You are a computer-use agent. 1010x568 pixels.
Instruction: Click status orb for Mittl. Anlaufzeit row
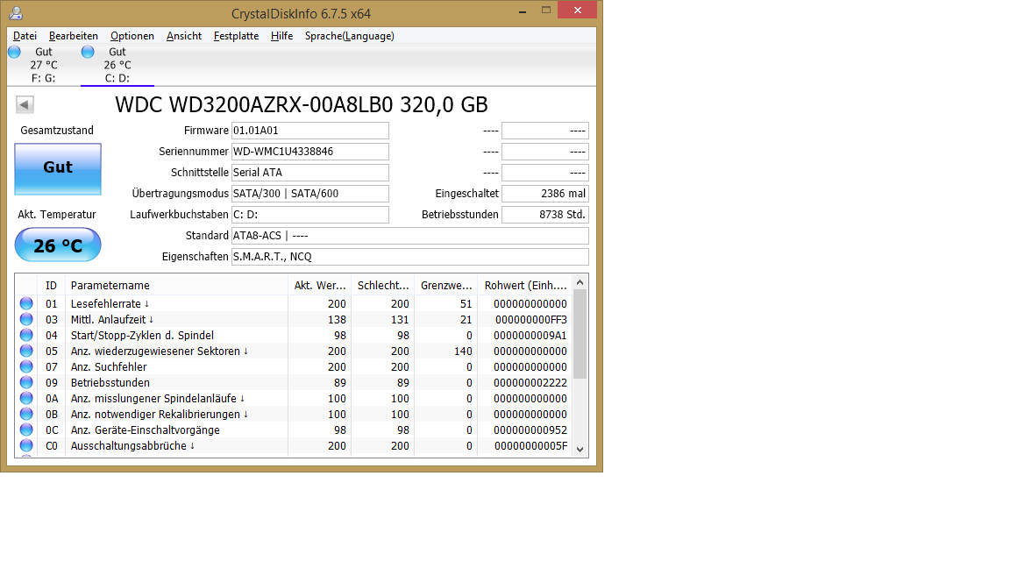pyautogui.click(x=26, y=319)
